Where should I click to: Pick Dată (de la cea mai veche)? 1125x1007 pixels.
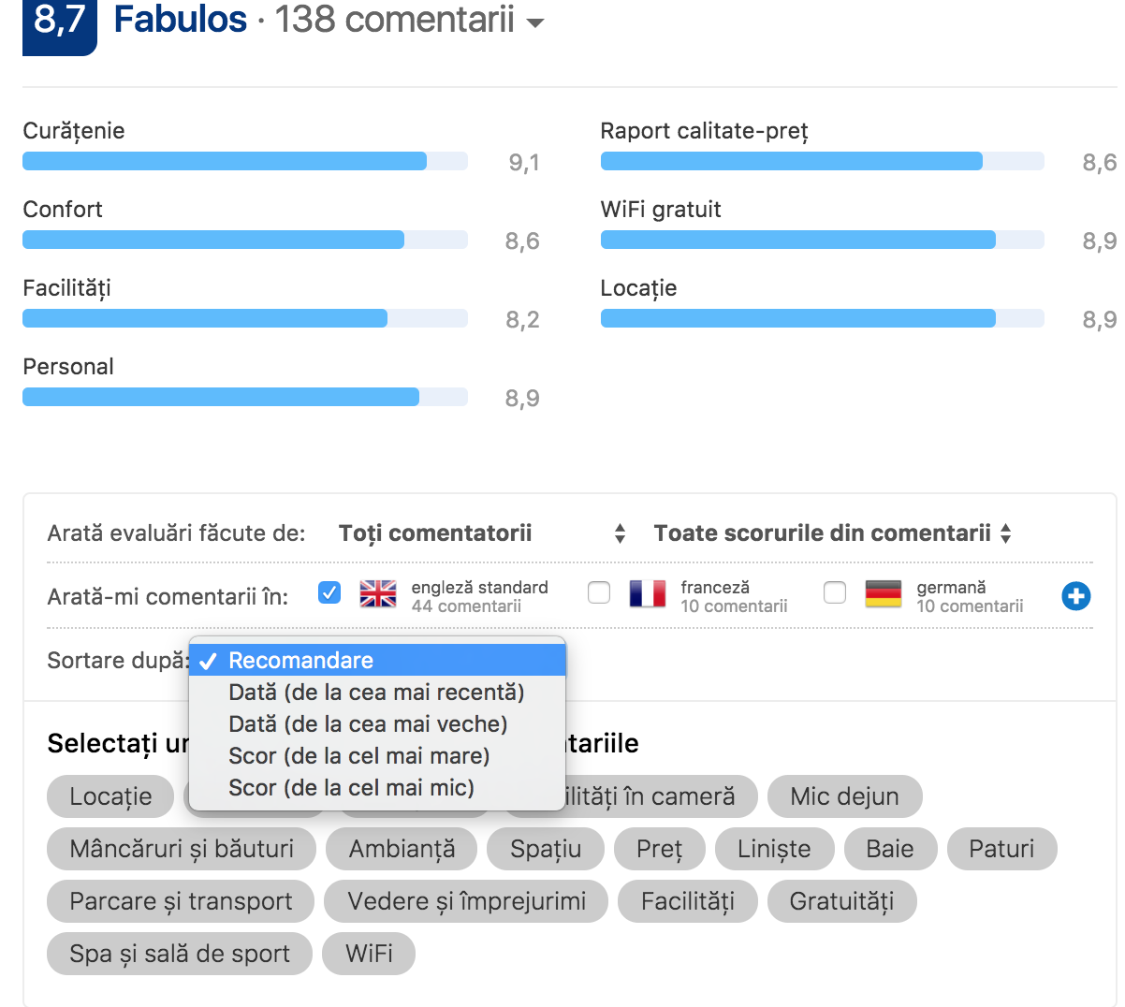tap(368, 724)
